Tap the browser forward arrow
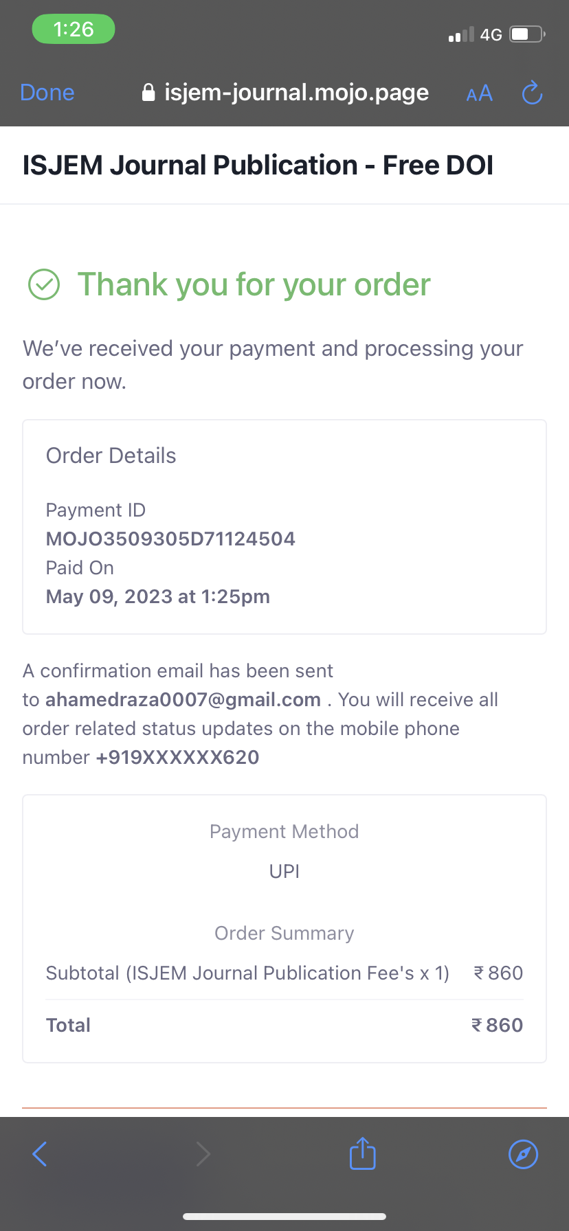The image size is (569, 1231). click(203, 1154)
